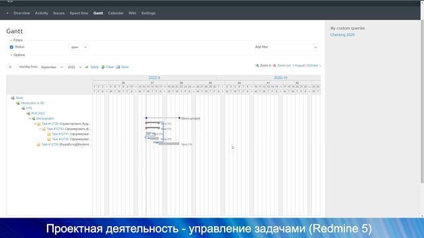This screenshot has width=424, height=238.
Task: Open the Settings tab
Action: (x=148, y=13)
